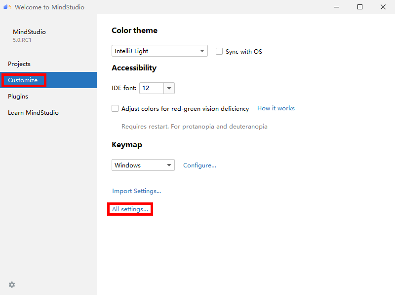Enable red-green vision deficiency color adjustment
The width and height of the screenshot is (395, 295).
pos(115,108)
